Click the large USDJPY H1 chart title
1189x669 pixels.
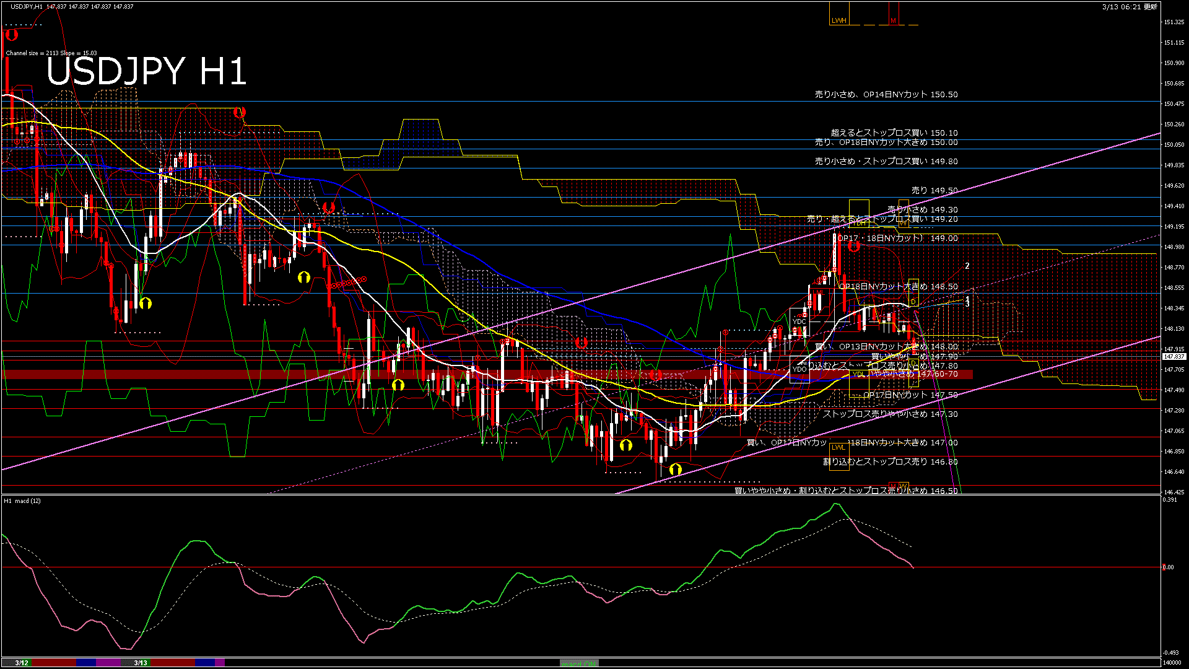click(147, 71)
